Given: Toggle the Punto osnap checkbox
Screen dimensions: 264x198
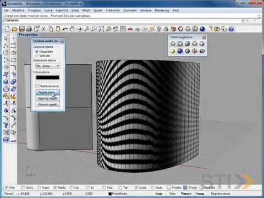Looking at the screenshot, I should (39, 188).
